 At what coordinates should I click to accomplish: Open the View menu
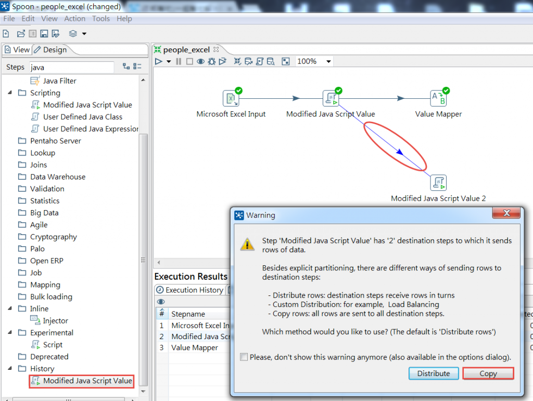tap(49, 18)
